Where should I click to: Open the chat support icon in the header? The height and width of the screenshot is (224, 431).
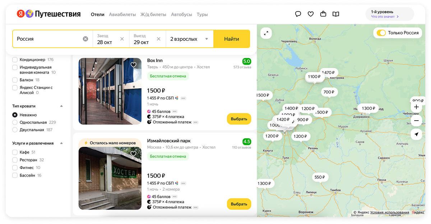(x=298, y=14)
